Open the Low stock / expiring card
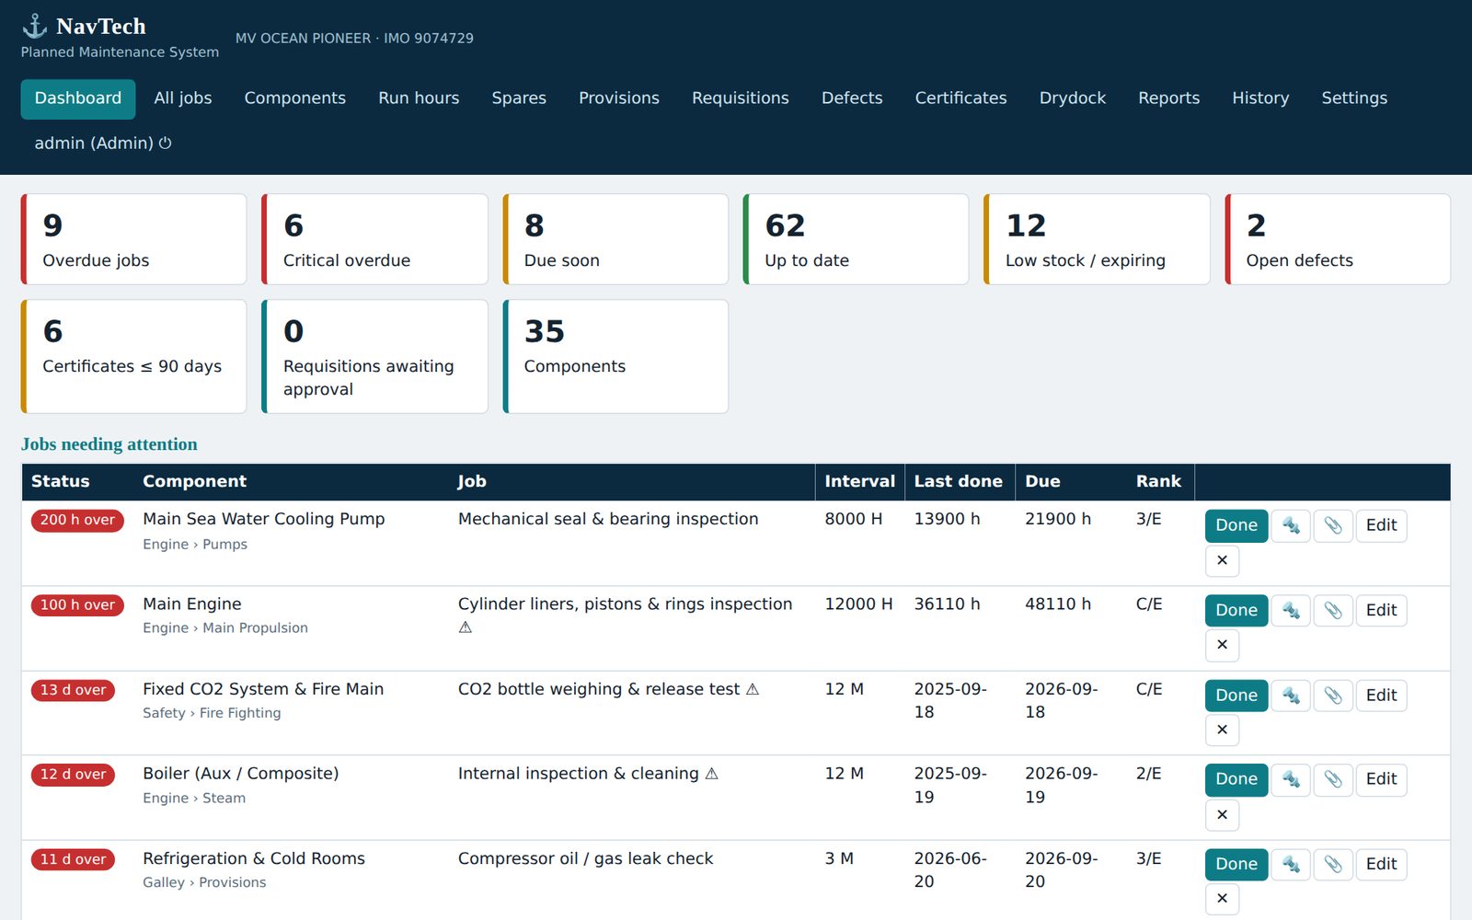Viewport: 1472px width, 920px height. (x=1097, y=239)
